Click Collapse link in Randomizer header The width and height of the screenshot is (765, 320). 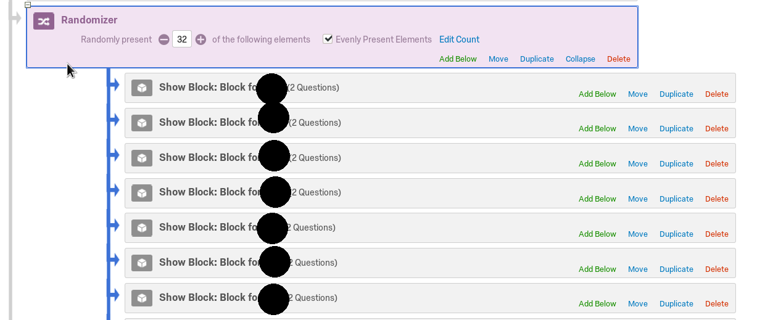tap(581, 59)
